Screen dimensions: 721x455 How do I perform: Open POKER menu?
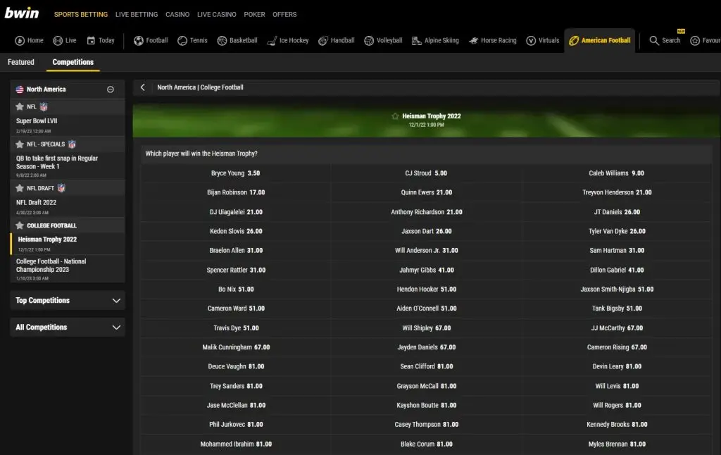tap(254, 14)
